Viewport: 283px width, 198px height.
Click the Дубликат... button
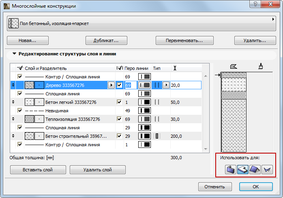point(106,40)
